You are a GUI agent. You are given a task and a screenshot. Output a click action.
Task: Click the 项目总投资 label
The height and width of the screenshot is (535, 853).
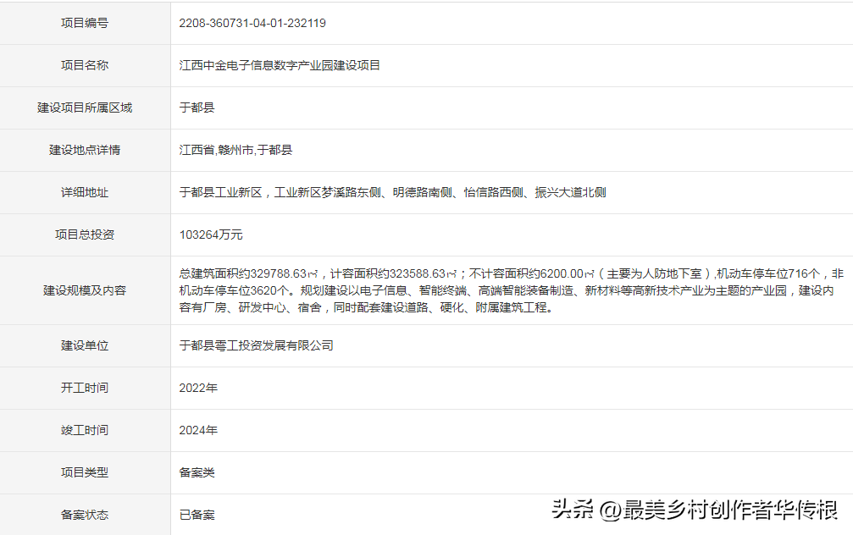click(x=85, y=234)
